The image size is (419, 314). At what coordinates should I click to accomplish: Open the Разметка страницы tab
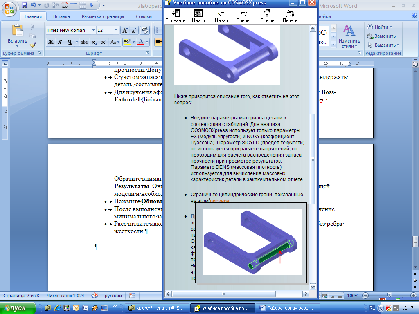coord(103,16)
